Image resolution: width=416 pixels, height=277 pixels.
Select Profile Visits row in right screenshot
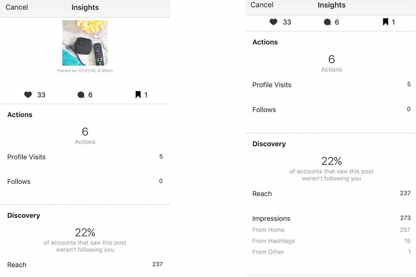coord(332,85)
